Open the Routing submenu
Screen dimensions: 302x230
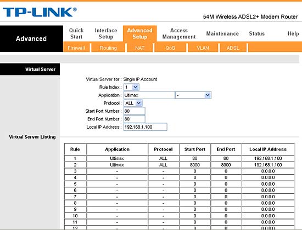point(108,48)
